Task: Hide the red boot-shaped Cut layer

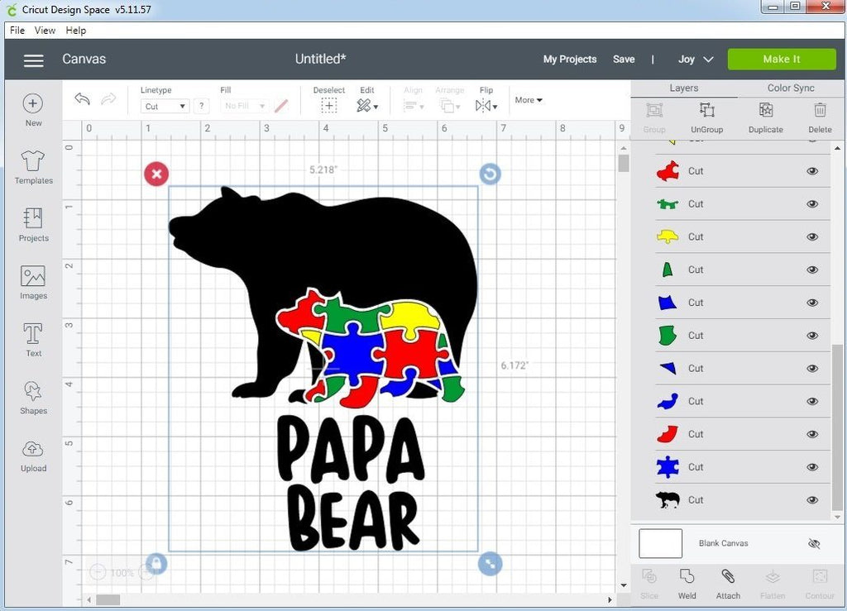Action: pyautogui.click(x=812, y=435)
